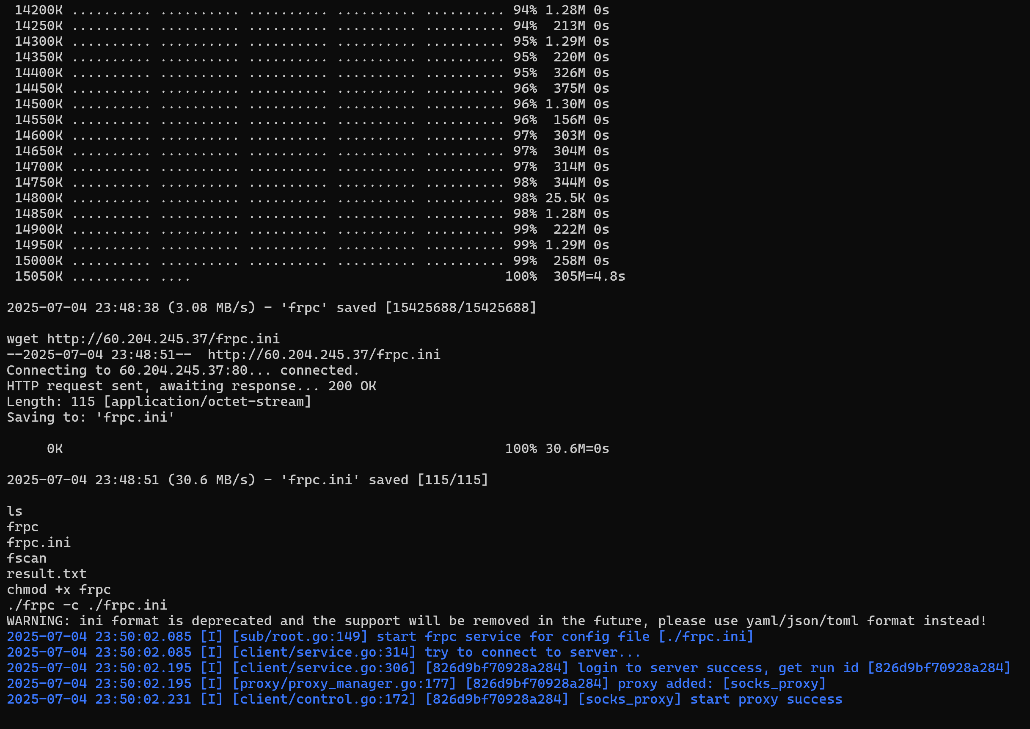Click 'result.txt' in the ls output
Image resolution: width=1030 pixels, height=729 pixels.
click(47, 574)
